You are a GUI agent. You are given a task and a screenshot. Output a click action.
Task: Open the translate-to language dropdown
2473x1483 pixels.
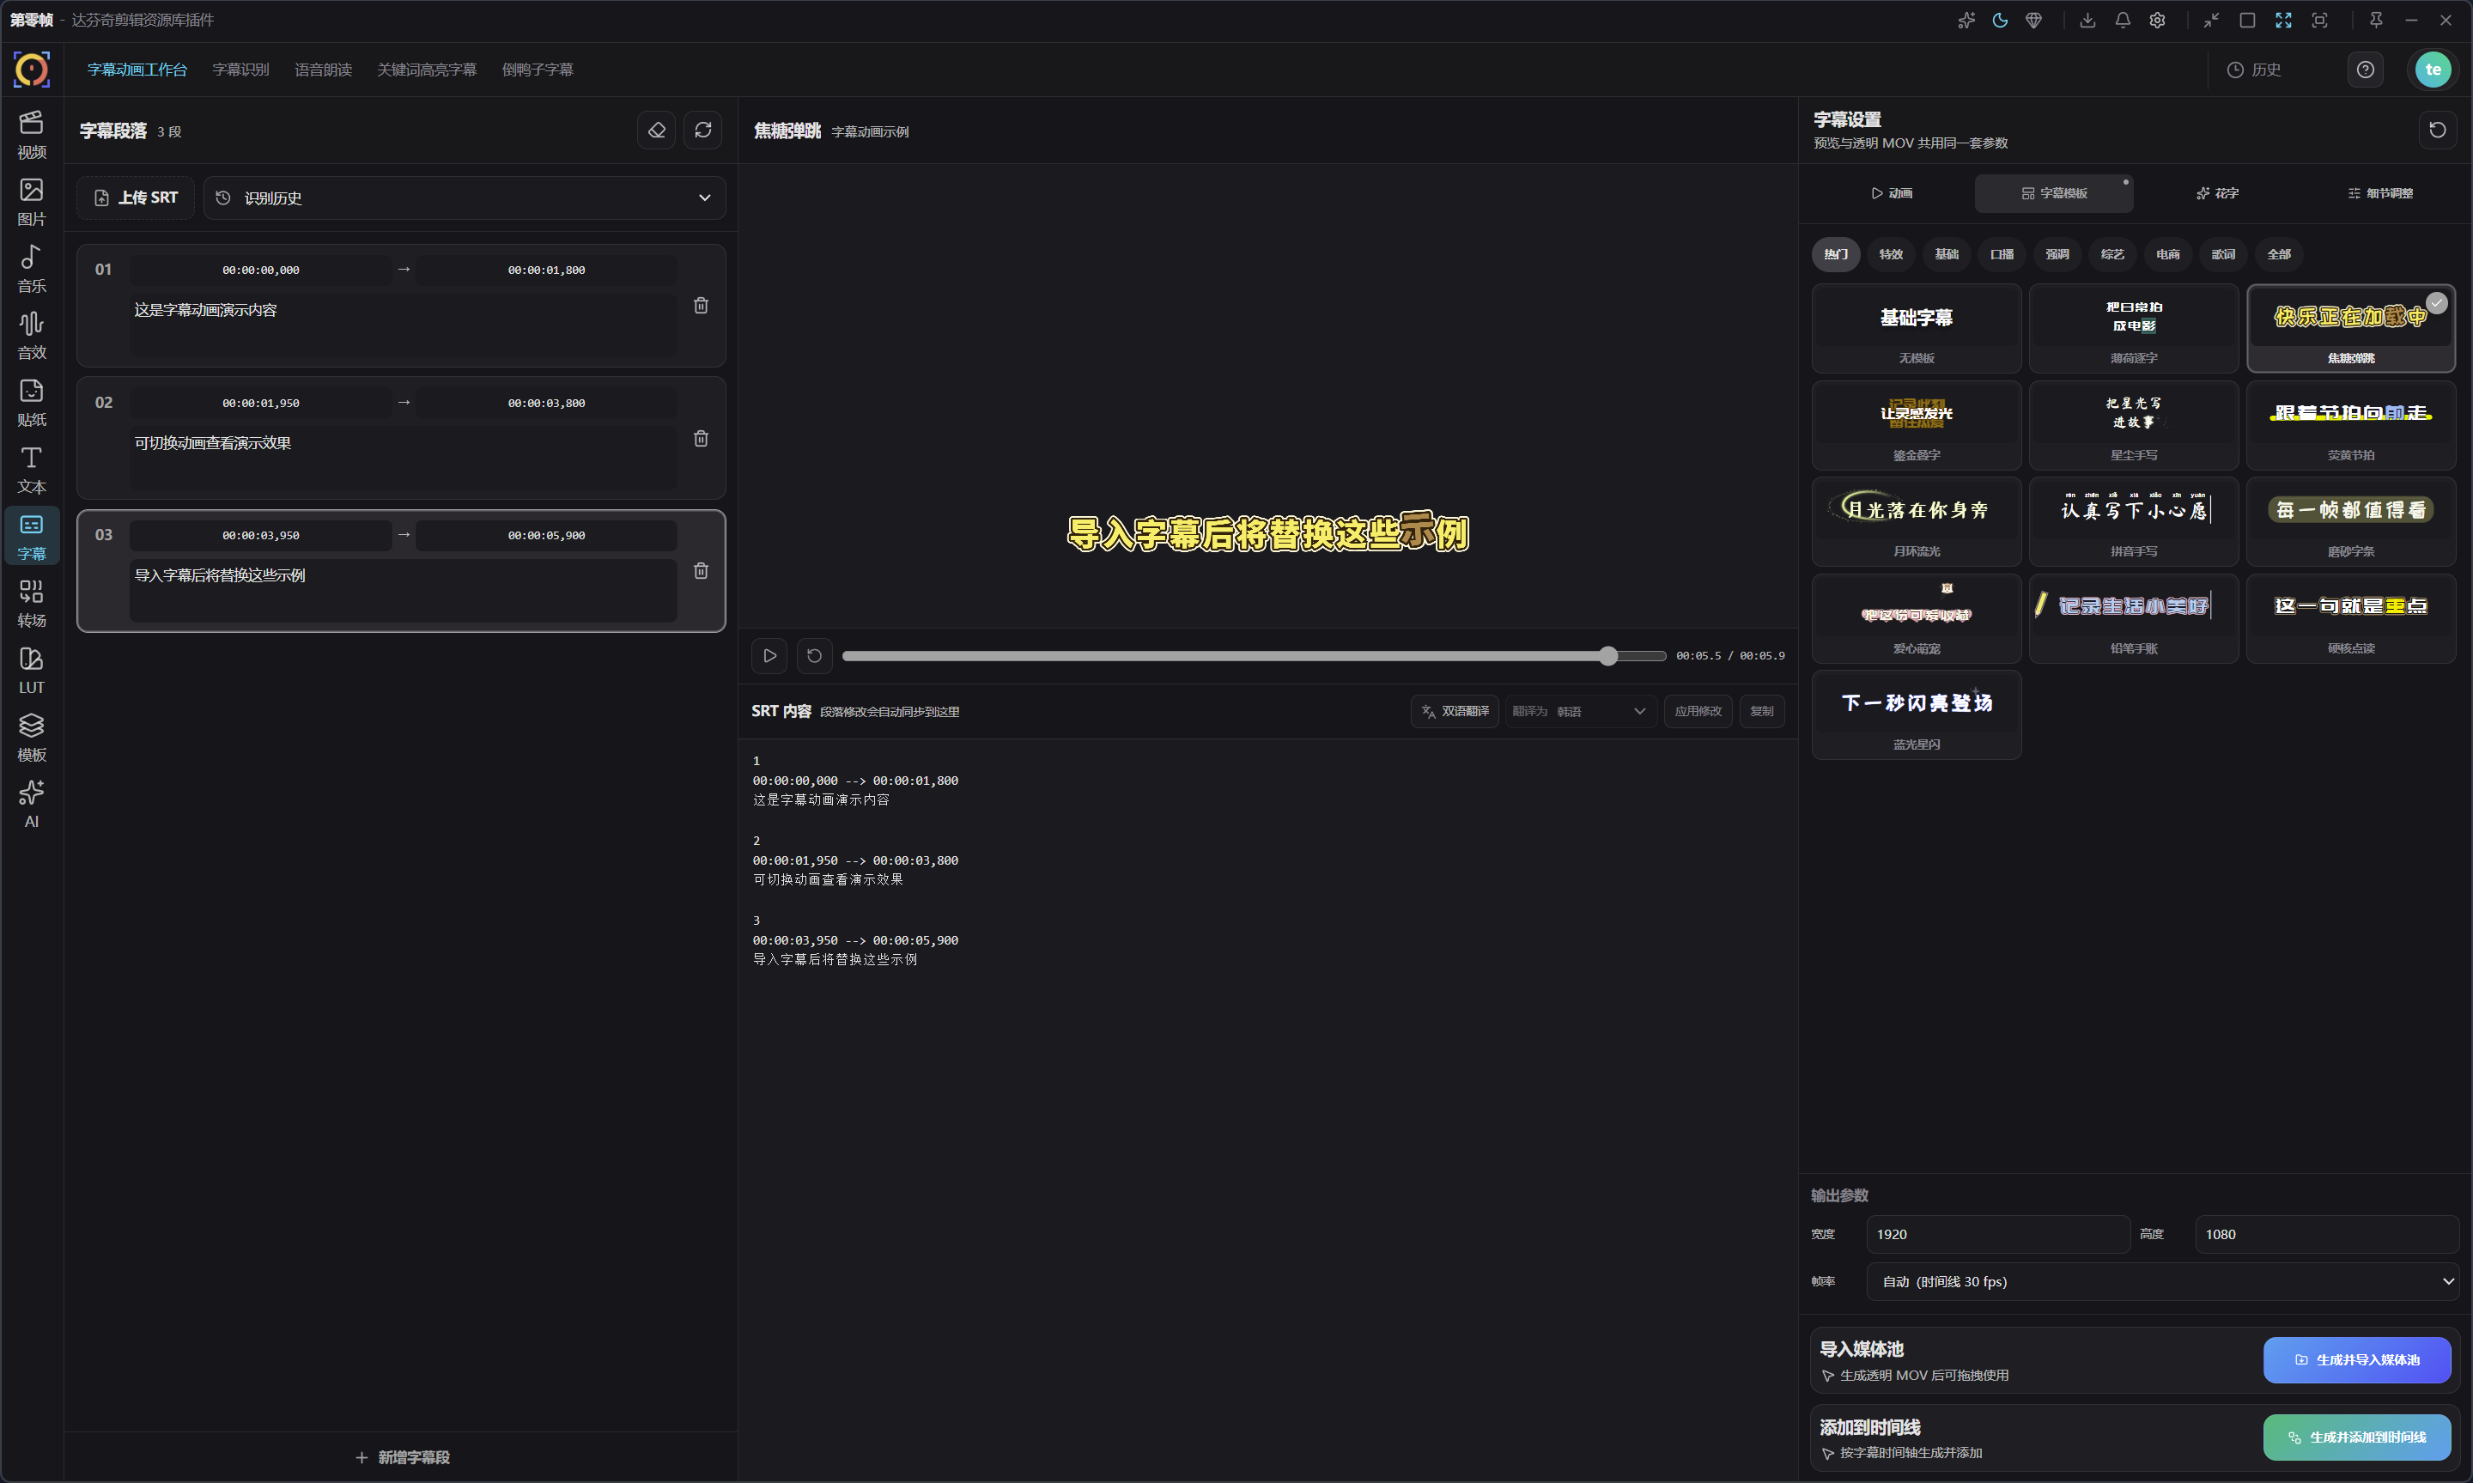click(1580, 712)
